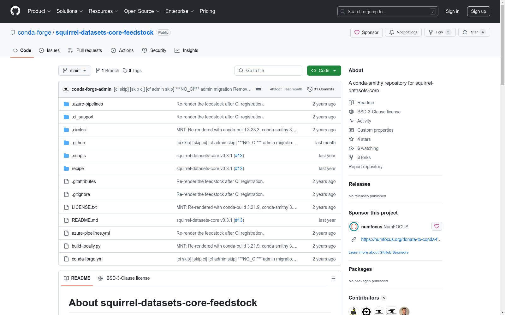This screenshot has width=505, height=315.
Task: Click Report repository link
Action: (x=365, y=167)
